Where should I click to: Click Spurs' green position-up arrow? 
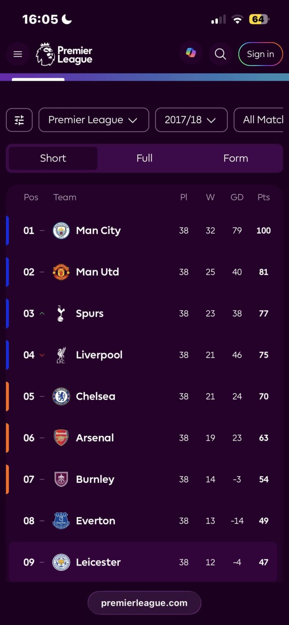(42, 313)
